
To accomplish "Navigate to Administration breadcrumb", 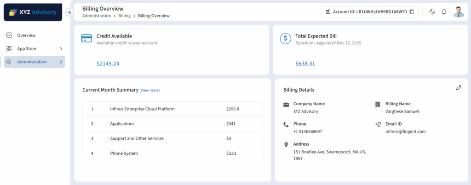I will (x=97, y=16).
